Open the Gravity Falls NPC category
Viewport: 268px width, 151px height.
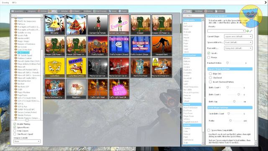coord(22,35)
